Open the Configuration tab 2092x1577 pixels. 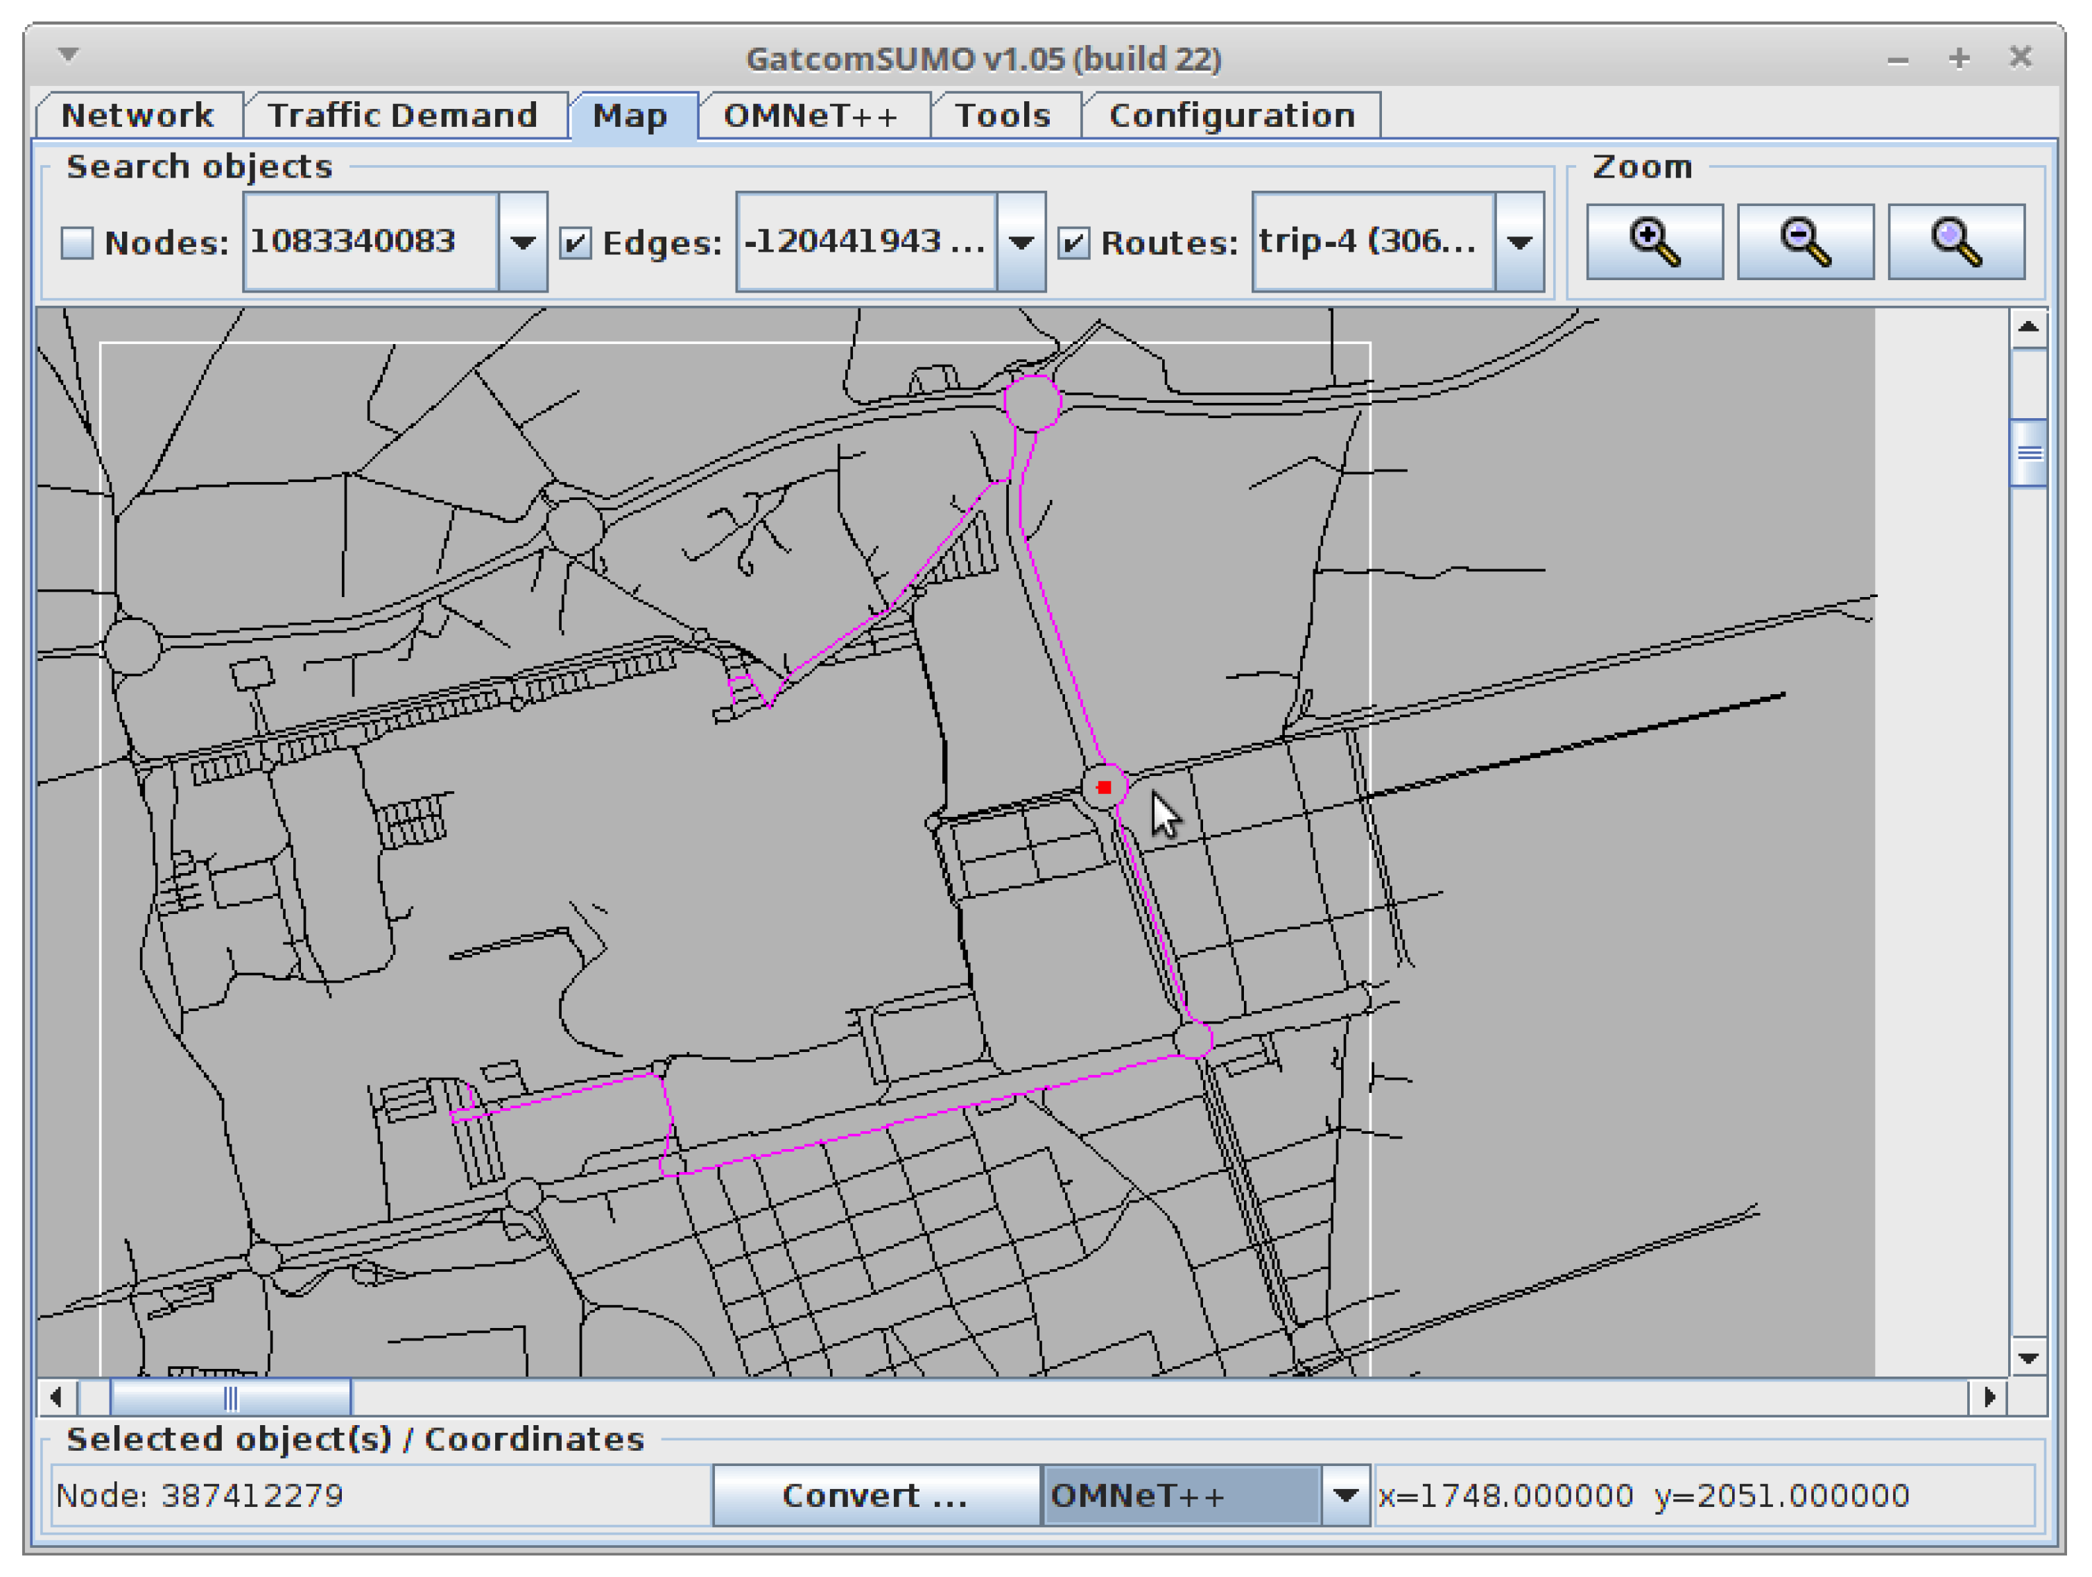pyautogui.click(x=1230, y=115)
